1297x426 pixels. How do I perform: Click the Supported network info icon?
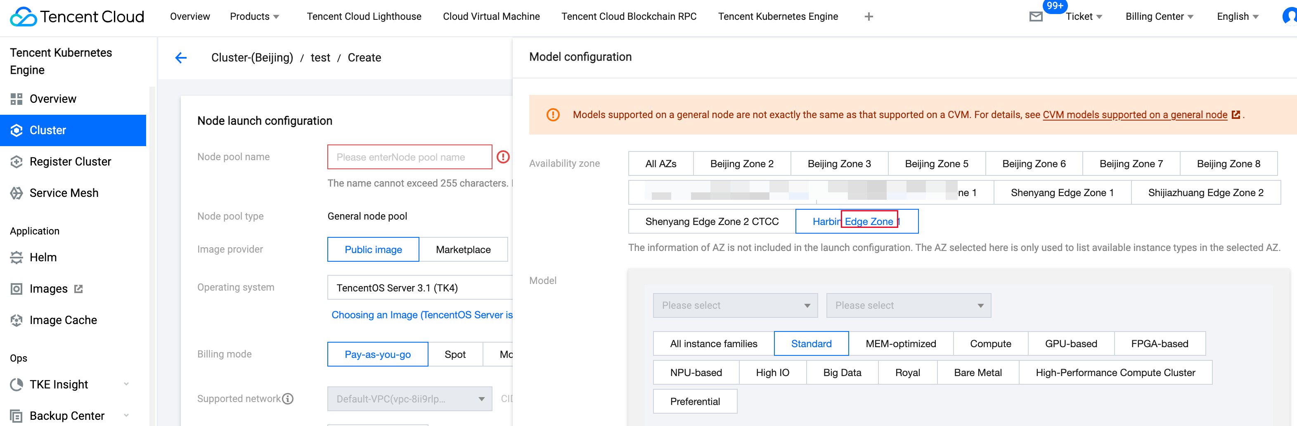[288, 399]
